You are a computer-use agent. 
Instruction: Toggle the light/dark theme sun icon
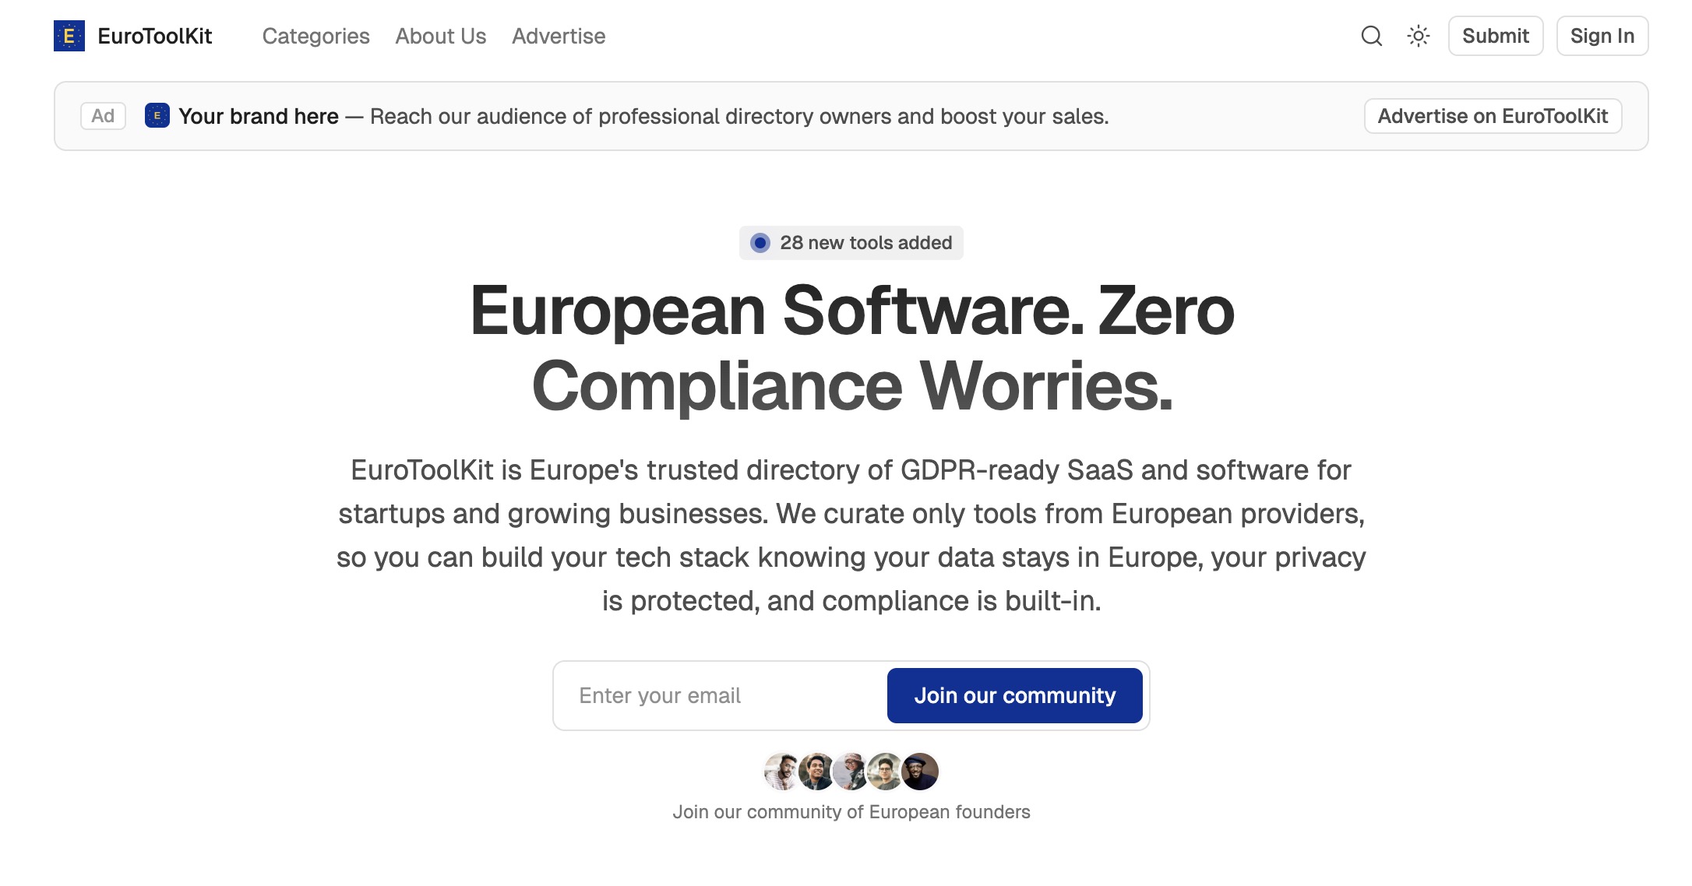tap(1419, 36)
